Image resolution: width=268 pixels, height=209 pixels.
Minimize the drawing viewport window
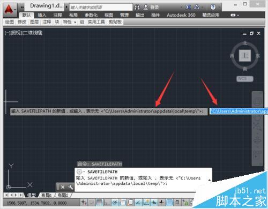click(244, 34)
